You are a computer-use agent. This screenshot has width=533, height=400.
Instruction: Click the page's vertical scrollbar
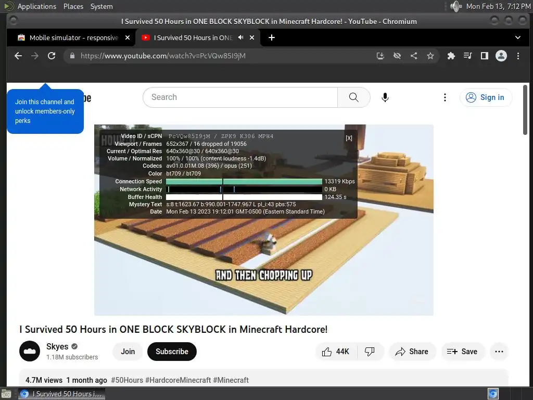click(x=526, y=109)
